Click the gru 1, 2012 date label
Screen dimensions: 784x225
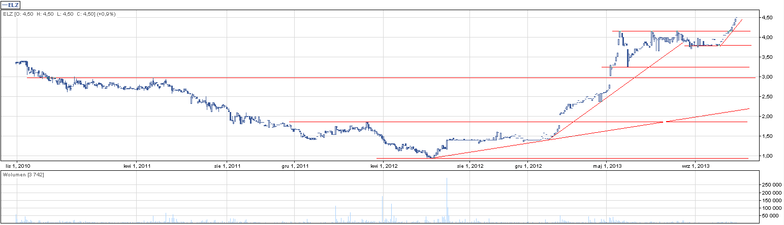528,166
